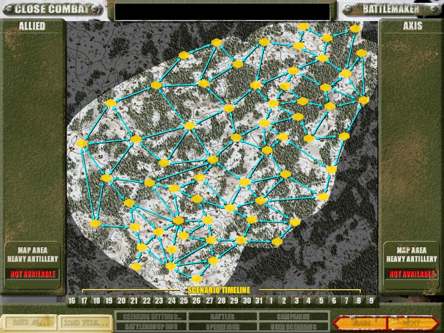Switch to the Campaigns tab

coord(293,316)
